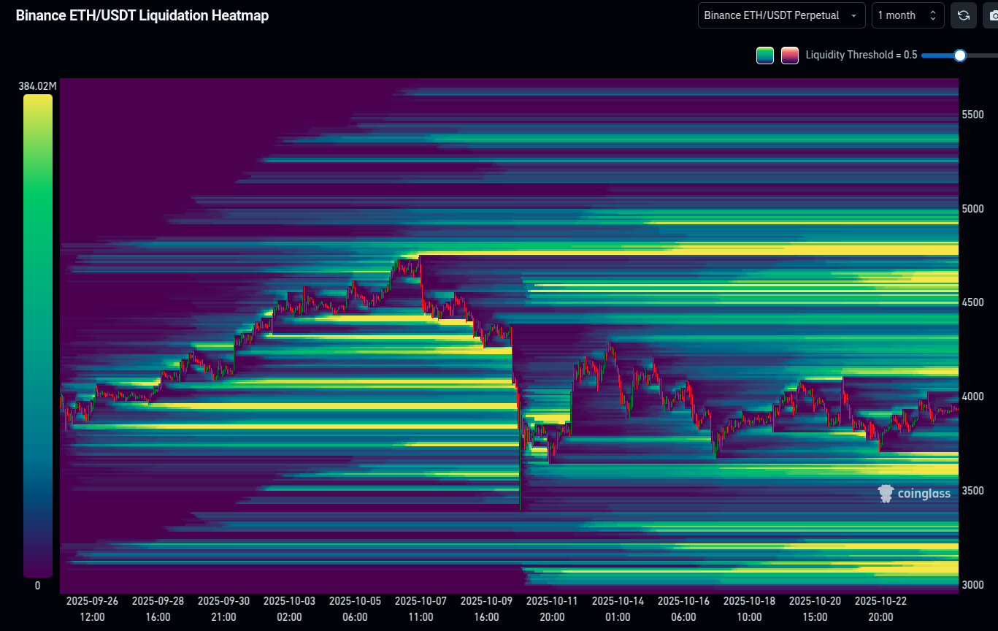
Task: Click the 5000 price axis label
Action: (973, 209)
